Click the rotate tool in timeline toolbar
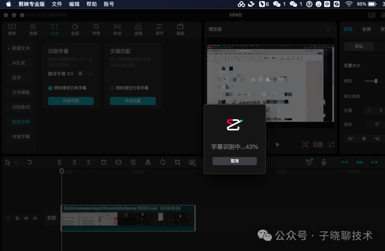Screen dimensions: 385x251 [x=163, y=162]
